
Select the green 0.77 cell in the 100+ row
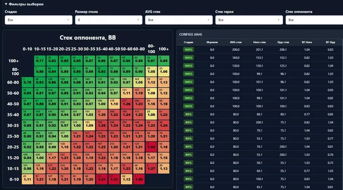tap(40, 61)
